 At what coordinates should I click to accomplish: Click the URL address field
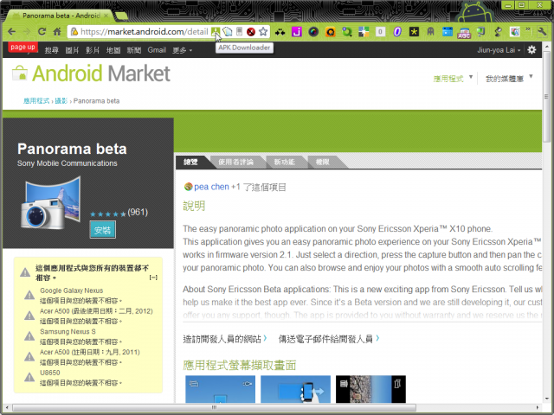click(x=145, y=32)
